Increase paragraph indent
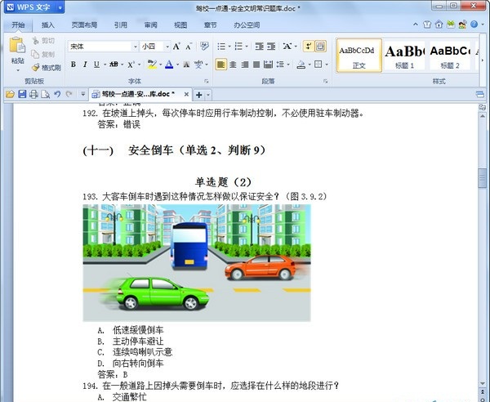This screenshot has width=490, height=402. pos(271,47)
